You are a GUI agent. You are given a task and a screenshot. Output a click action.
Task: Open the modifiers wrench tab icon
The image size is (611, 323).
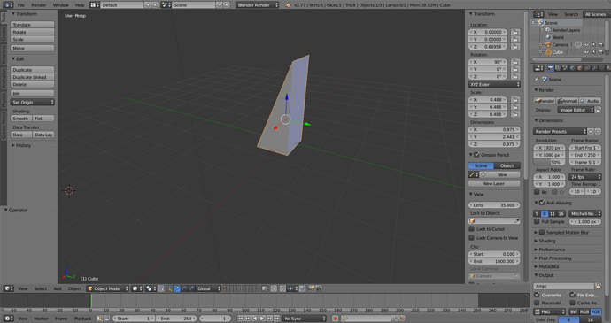pyautogui.click(x=595, y=68)
